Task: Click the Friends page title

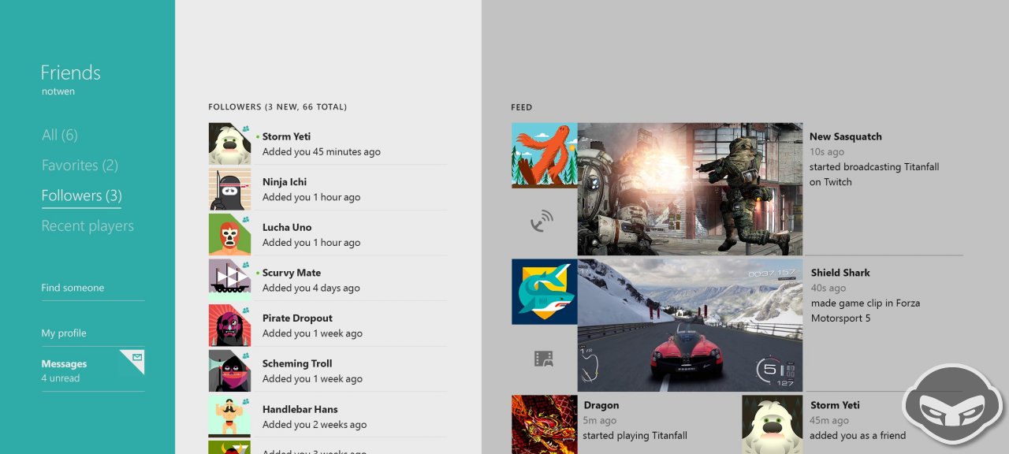Action: 71,73
